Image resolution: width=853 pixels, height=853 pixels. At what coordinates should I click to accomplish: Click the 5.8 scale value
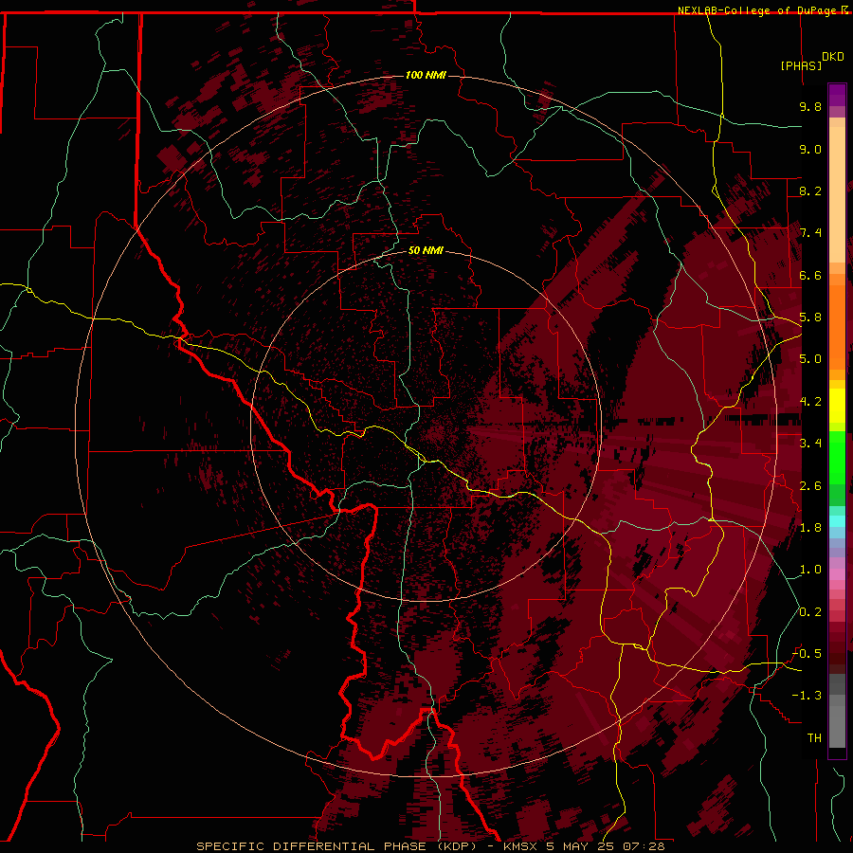pos(810,318)
